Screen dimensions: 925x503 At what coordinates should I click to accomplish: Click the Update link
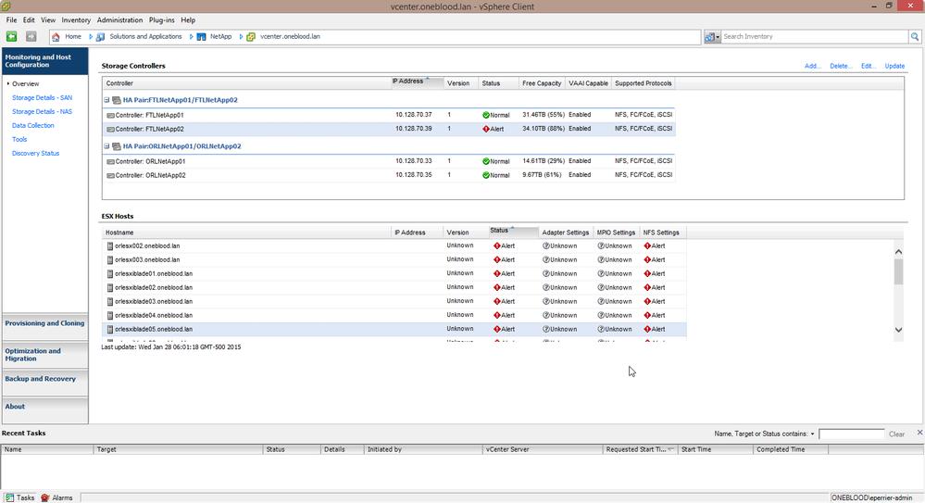(x=894, y=67)
